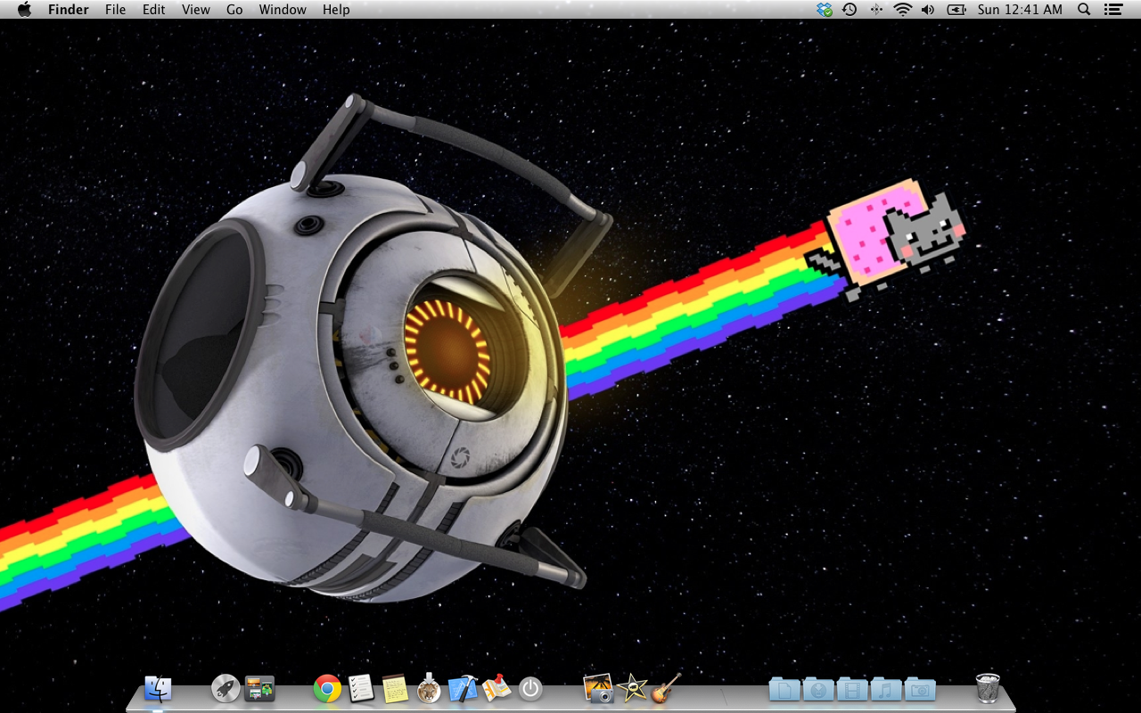Open the Movies folder stack in Dock

tap(852, 689)
